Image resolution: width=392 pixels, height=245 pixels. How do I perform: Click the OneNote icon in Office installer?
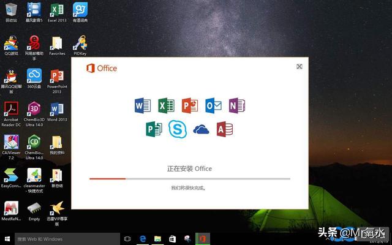pyautogui.click(x=236, y=105)
